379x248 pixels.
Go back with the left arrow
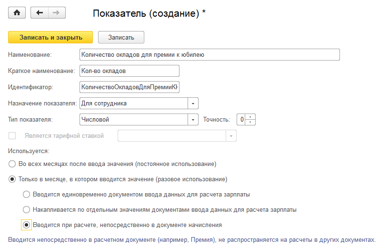[x=39, y=13]
